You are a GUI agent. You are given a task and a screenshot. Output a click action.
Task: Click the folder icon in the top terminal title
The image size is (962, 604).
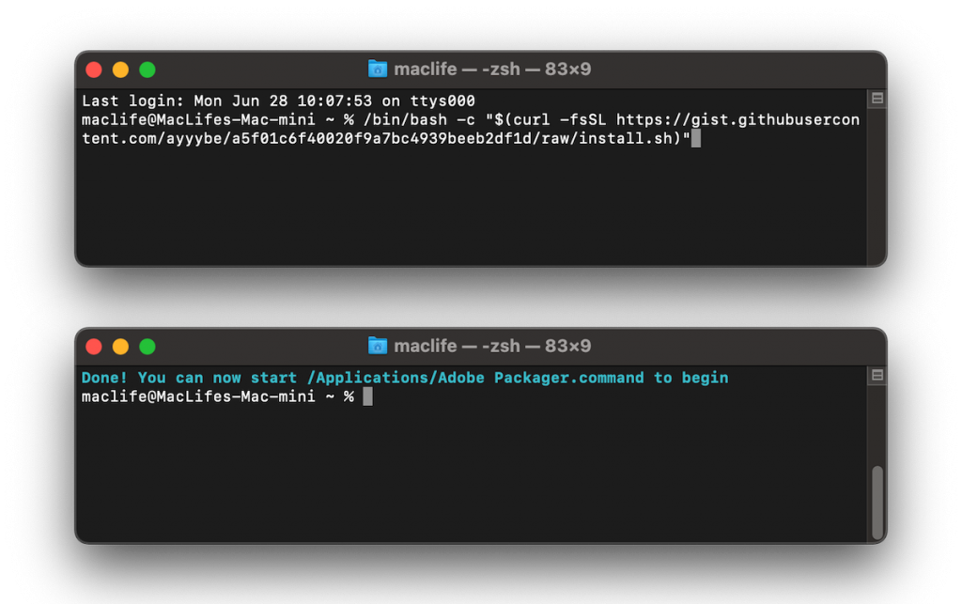378,70
